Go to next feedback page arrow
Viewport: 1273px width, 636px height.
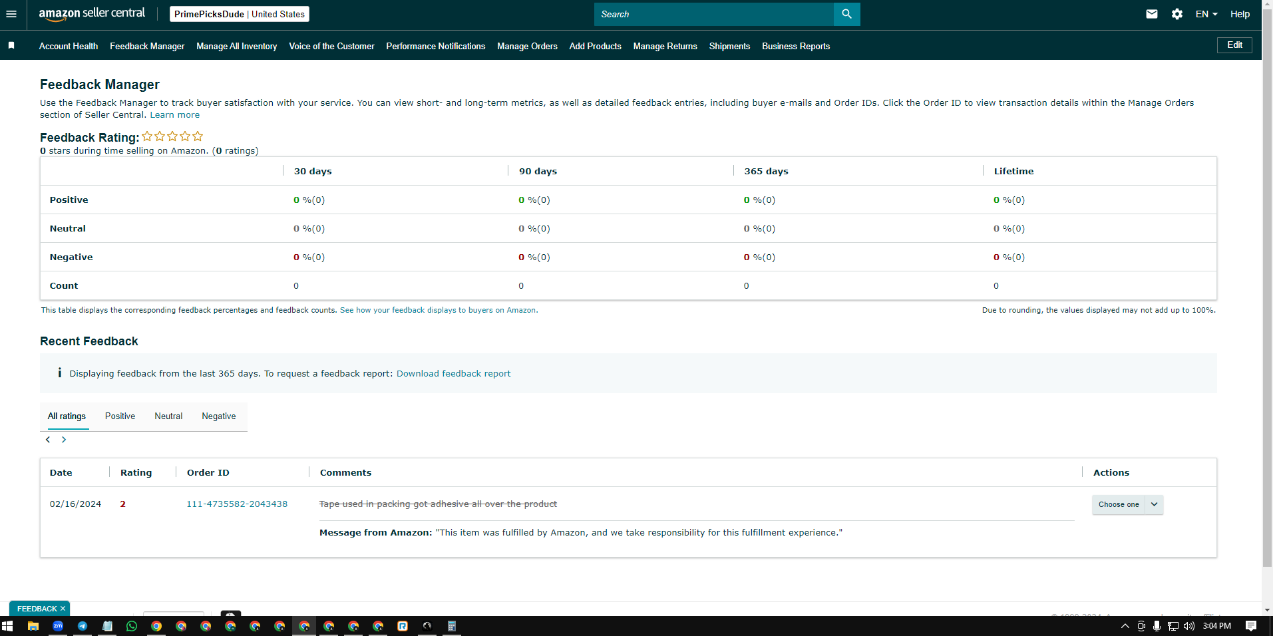[x=64, y=440]
